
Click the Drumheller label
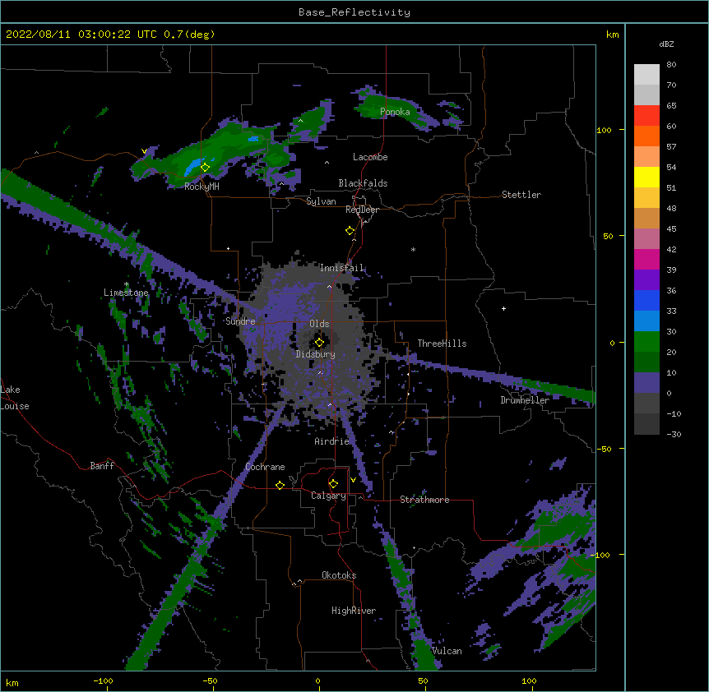pyautogui.click(x=525, y=400)
